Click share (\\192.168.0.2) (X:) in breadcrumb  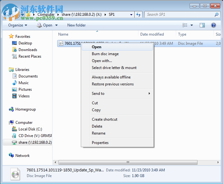click(81, 14)
